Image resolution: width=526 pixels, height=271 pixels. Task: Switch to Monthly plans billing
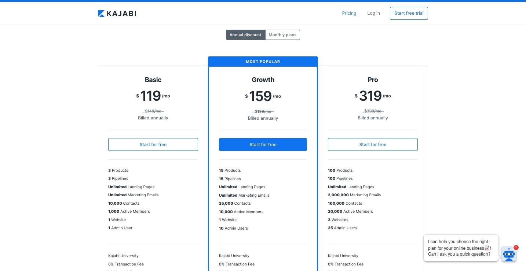coord(282,34)
